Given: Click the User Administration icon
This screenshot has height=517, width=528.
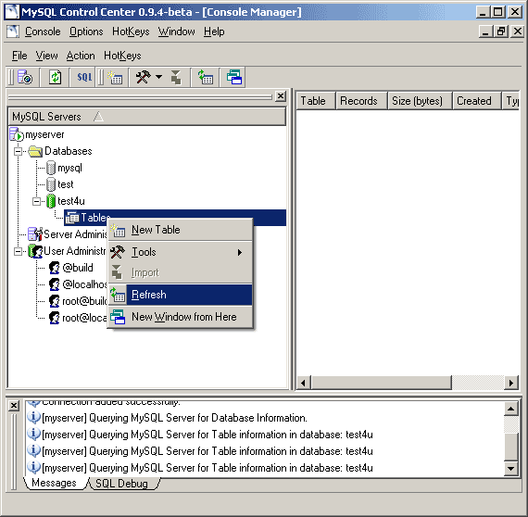Looking at the screenshot, I should point(35,251).
